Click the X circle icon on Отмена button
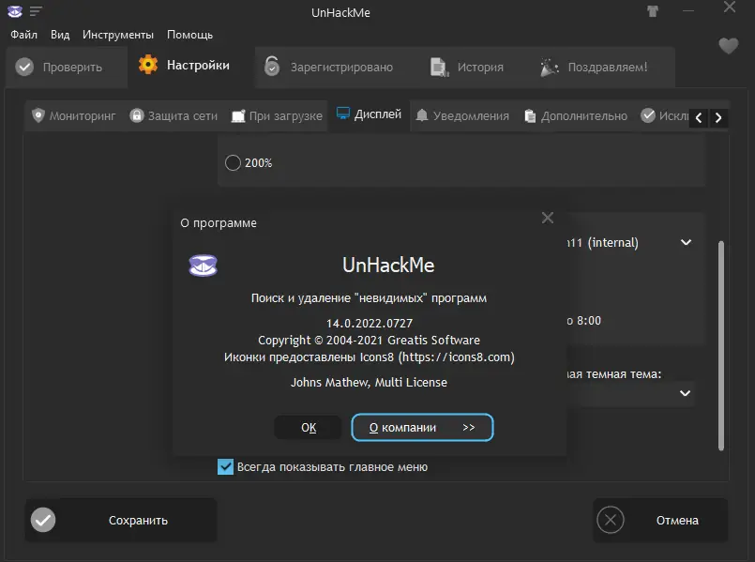Image resolution: width=755 pixels, height=562 pixels. pyautogui.click(x=610, y=520)
